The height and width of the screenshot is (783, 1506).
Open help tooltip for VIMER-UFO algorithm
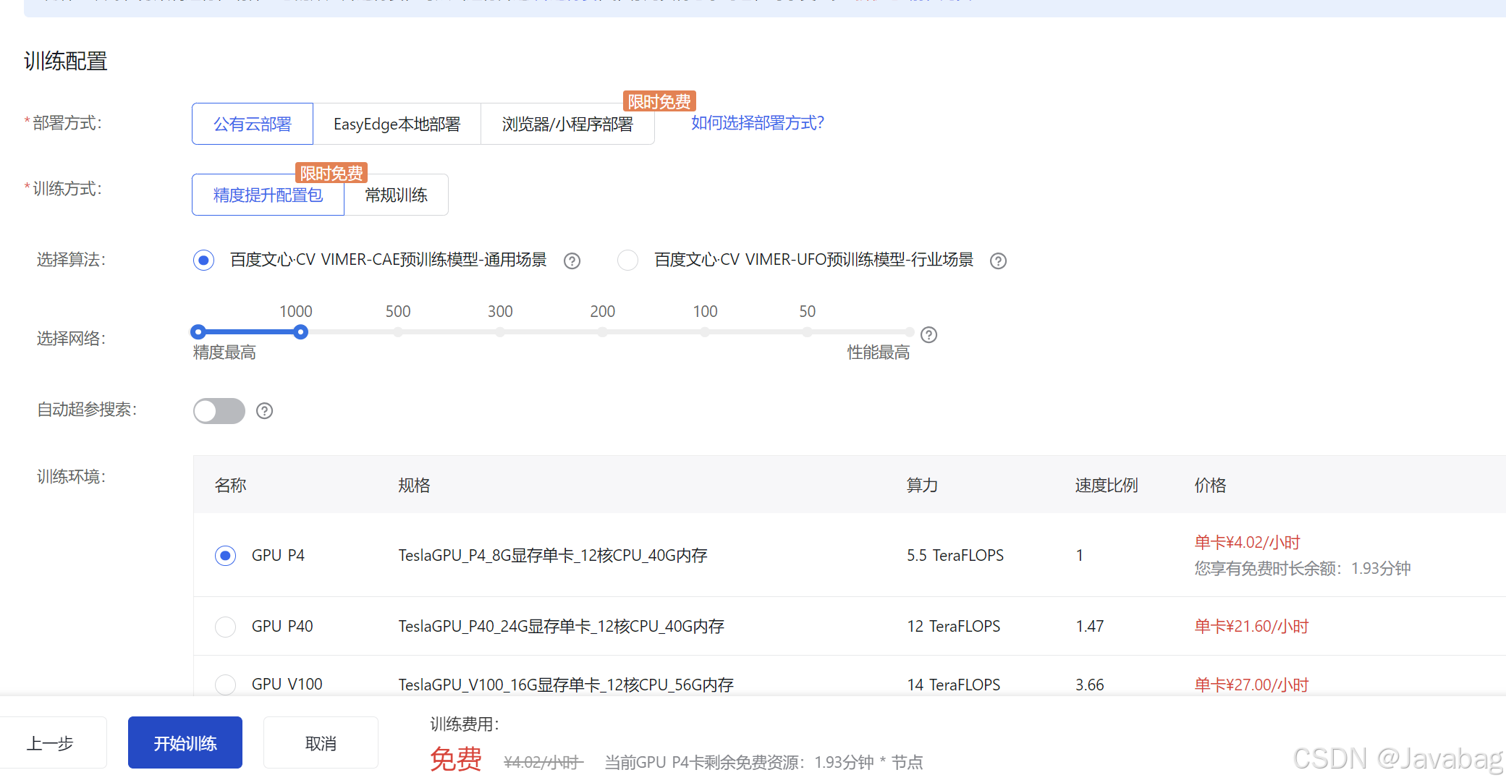click(998, 261)
